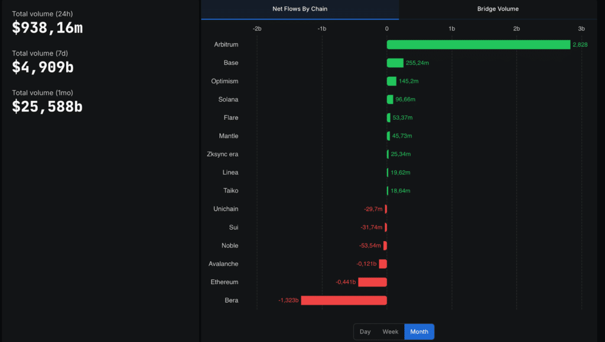Click the Sui chain label
This screenshot has width=605, height=342.
coord(233,227)
